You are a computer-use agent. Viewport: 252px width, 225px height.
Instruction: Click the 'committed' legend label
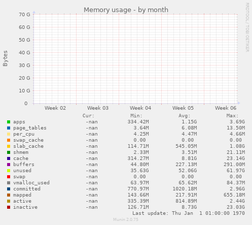[x=27, y=189]
